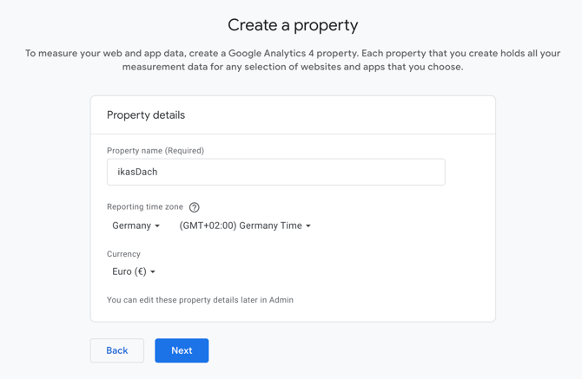The width and height of the screenshot is (582, 379).
Task: Open the (GMT+02:00) Germany Time dropdown
Action: (245, 225)
